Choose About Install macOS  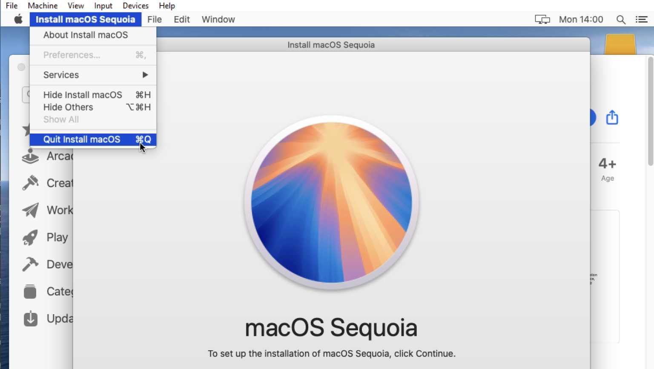[85, 35]
